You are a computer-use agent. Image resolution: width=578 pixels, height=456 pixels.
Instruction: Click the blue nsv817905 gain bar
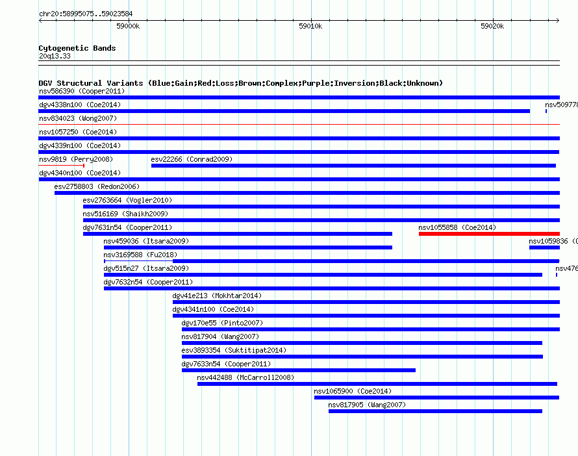click(x=435, y=411)
